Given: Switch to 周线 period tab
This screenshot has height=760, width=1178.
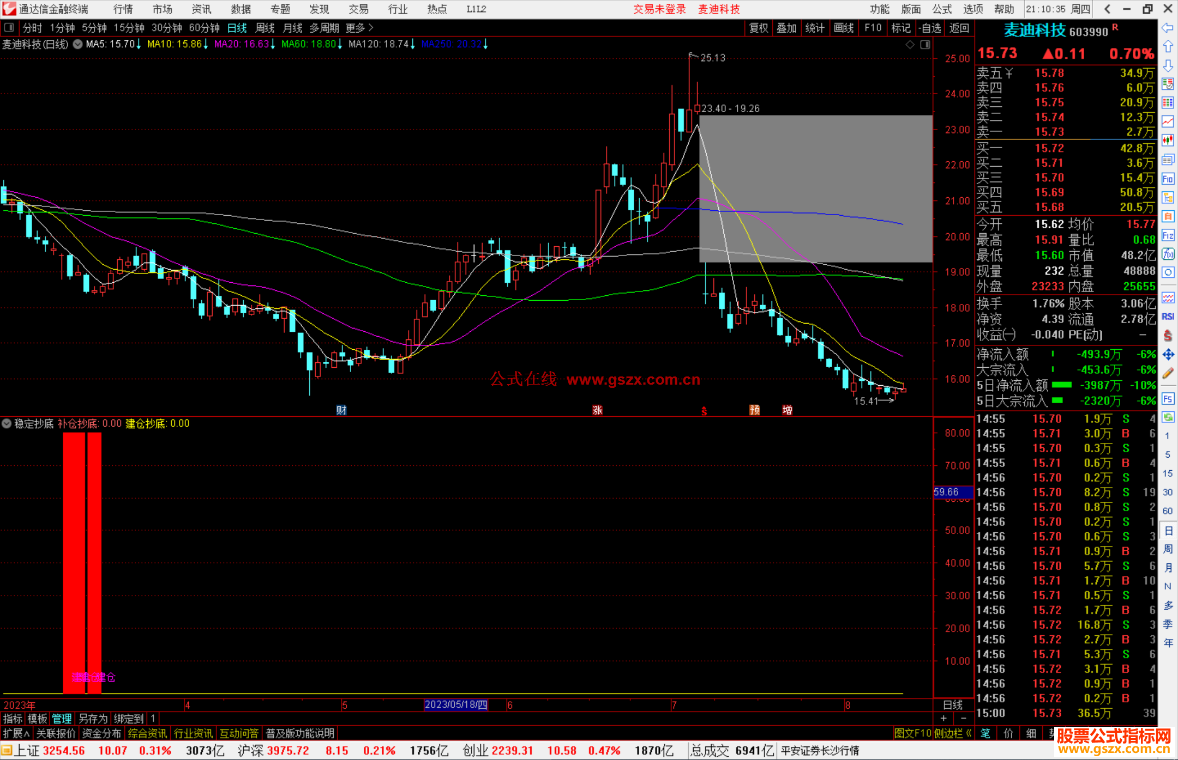Looking at the screenshot, I should [265, 28].
